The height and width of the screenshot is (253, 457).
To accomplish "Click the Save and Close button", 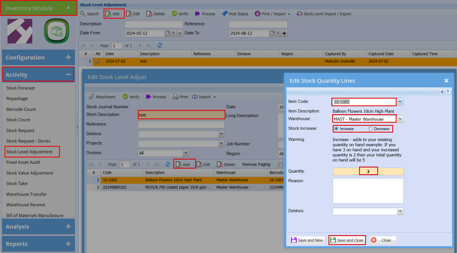I will tap(347, 240).
